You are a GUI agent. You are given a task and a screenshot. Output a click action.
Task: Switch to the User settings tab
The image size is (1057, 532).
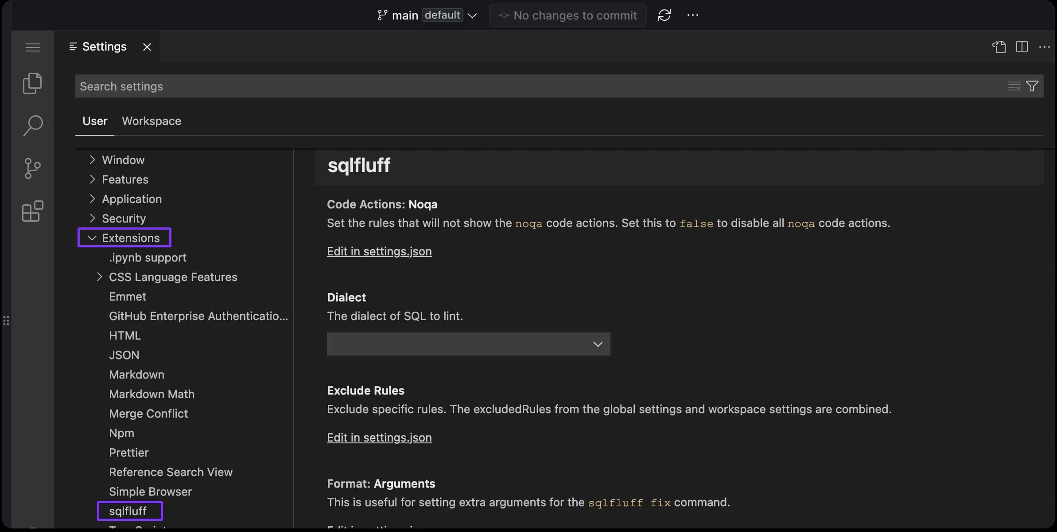[95, 121]
